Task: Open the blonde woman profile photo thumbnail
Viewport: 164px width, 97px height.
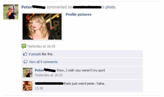Action: point(42,26)
